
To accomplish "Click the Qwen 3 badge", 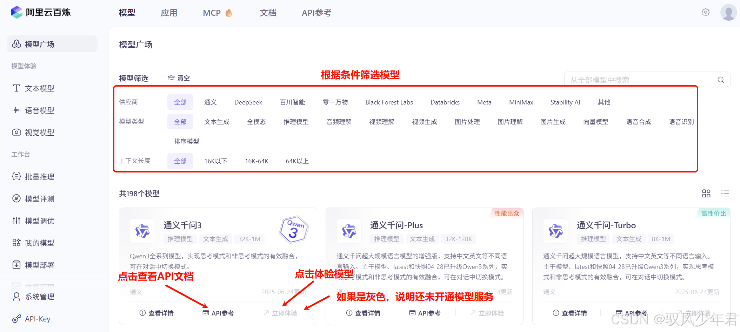I will tap(294, 229).
